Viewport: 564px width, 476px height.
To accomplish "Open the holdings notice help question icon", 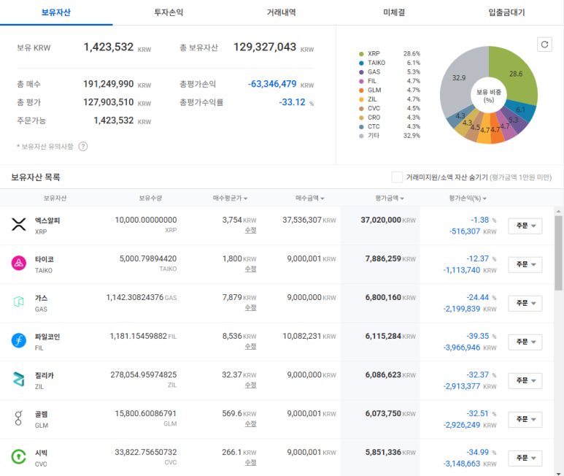I will click(83, 147).
